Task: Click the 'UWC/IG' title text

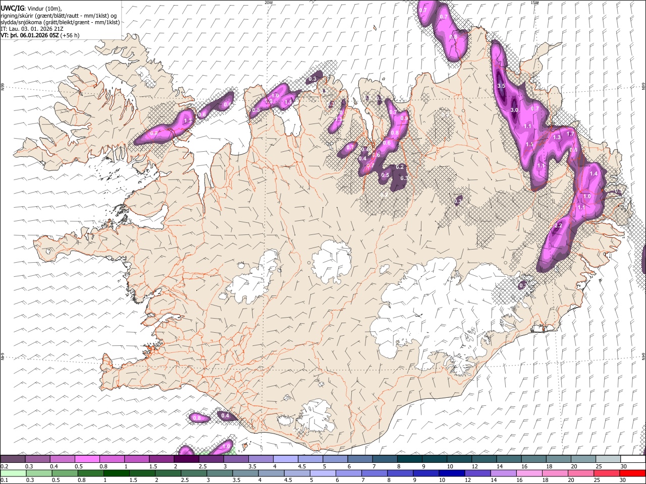Action: [12, 9]
